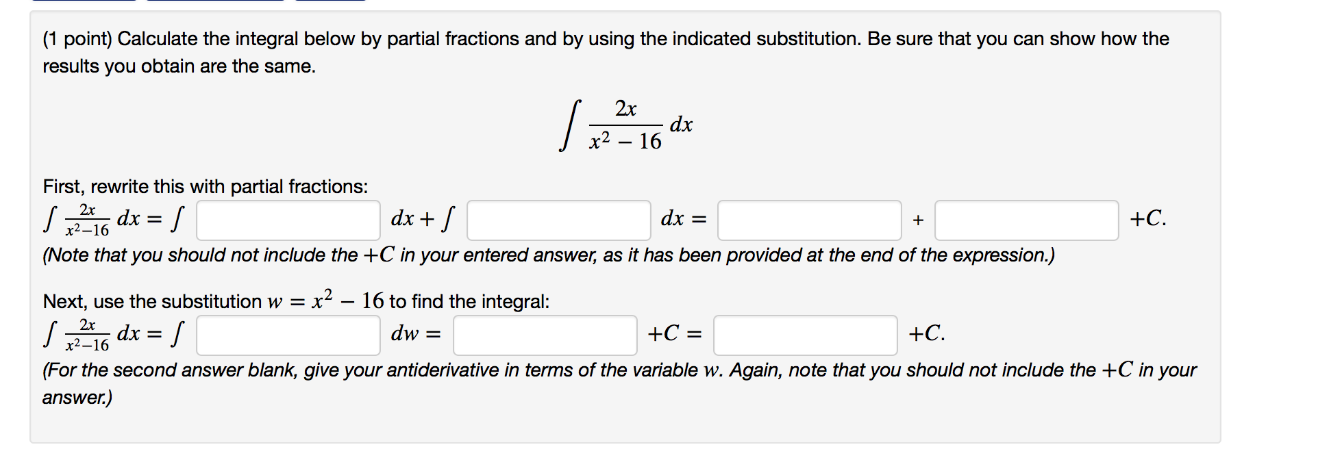Click the 'Next, use the substitution' instruction line

pyautogui.click(x=296, y=300)
